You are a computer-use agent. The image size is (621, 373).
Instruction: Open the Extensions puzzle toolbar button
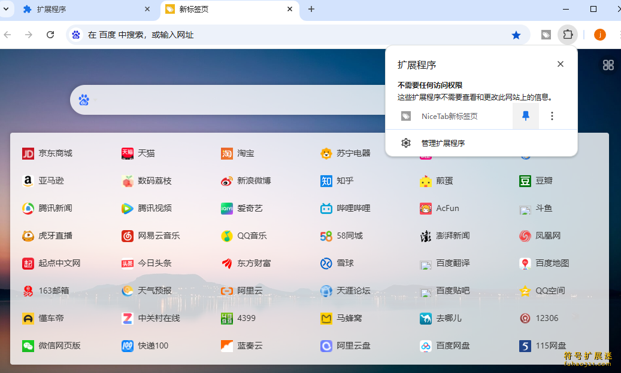568,35
